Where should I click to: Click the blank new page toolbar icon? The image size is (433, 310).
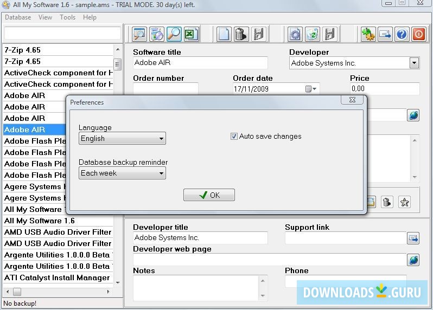224,35
